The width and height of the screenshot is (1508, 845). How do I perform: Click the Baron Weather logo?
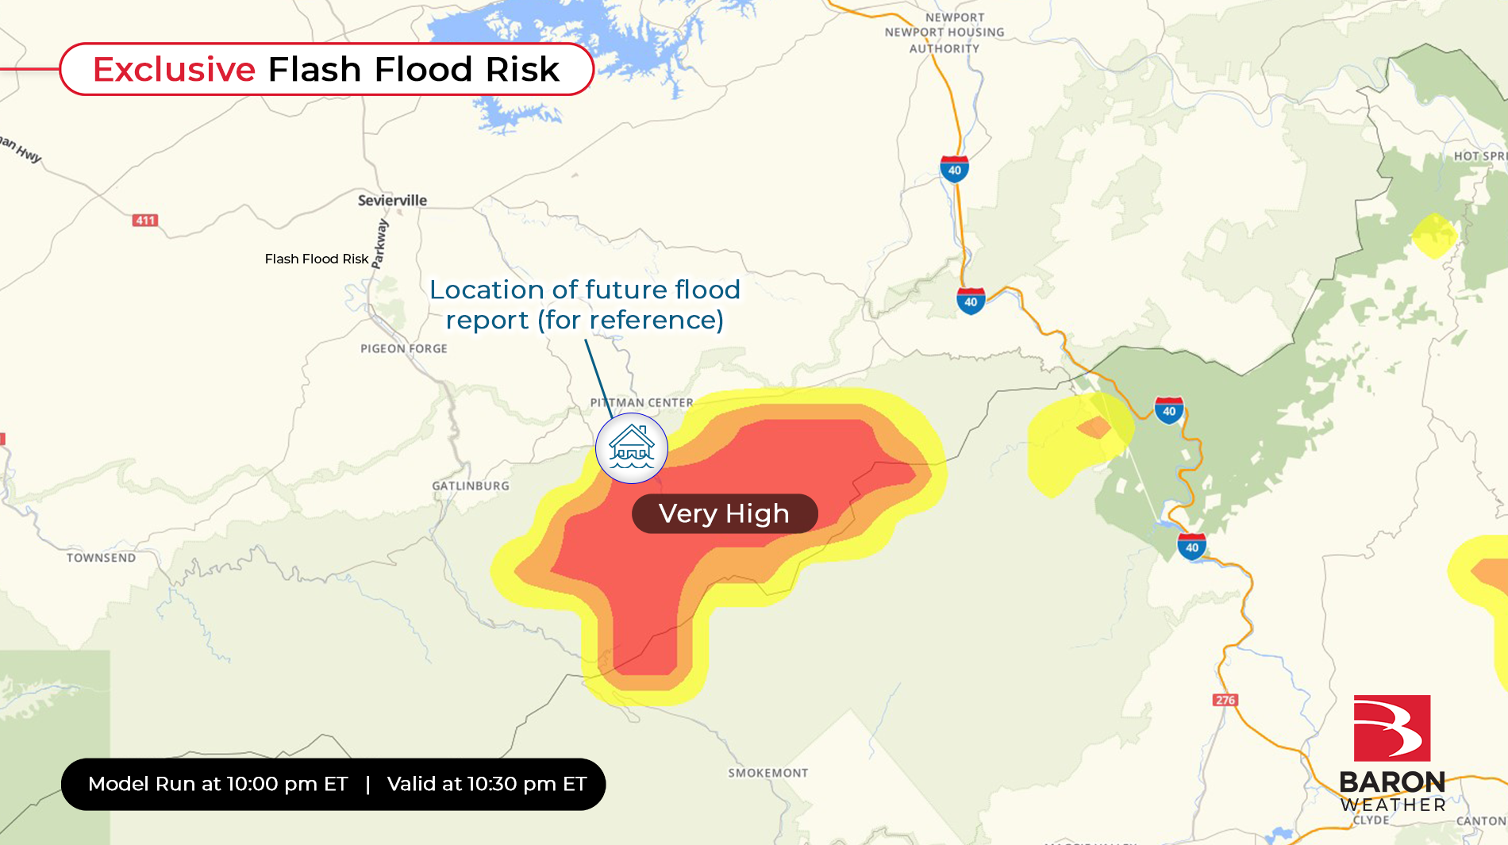(1392, 754)
